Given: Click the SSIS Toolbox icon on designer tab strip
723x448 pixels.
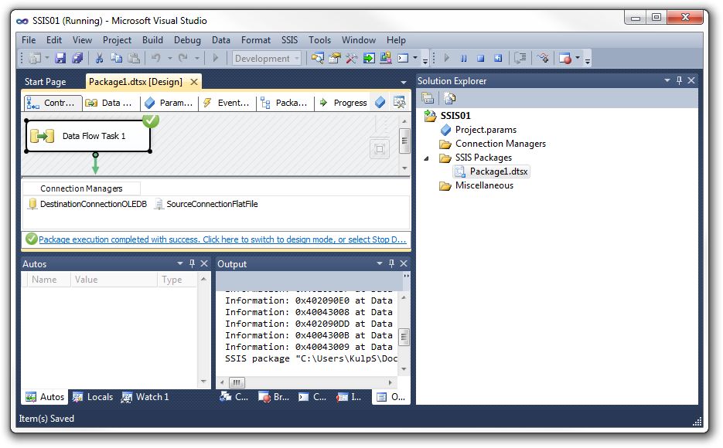Looking at the screenshot, I should coord(399,102).
